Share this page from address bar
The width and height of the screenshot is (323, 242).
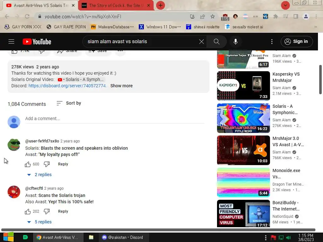point(203,16)
